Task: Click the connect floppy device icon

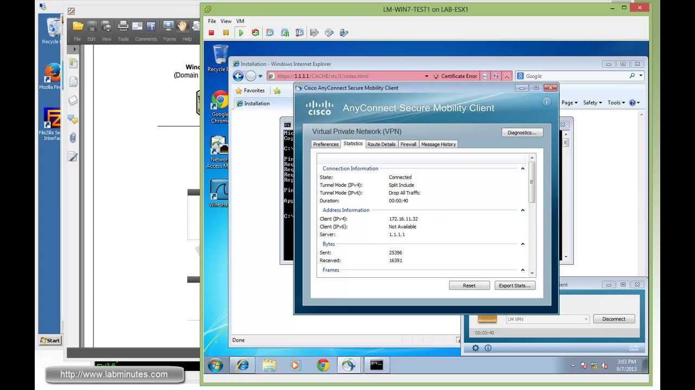Action: 314,32
